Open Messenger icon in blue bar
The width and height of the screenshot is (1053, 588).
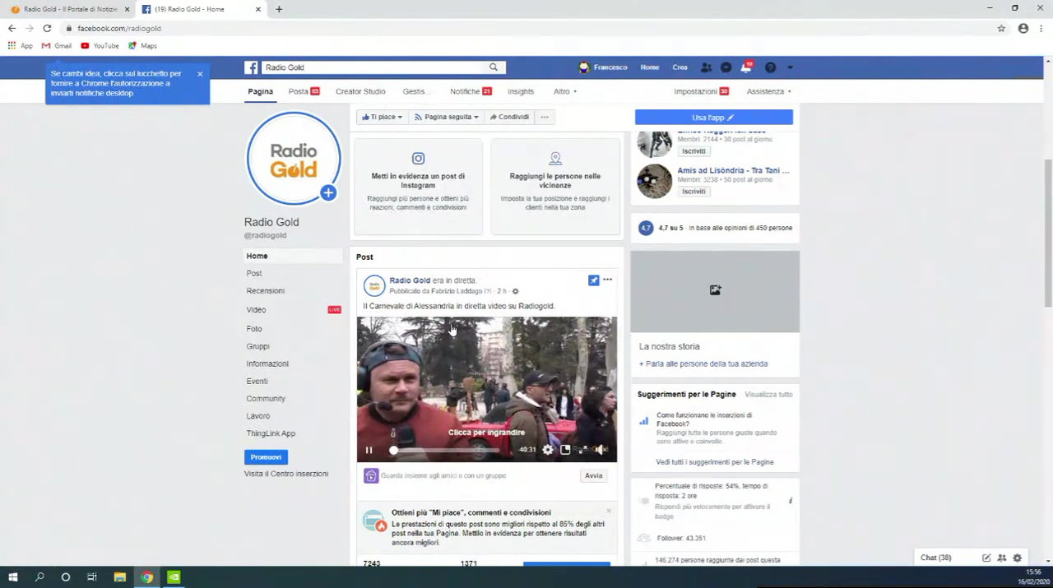(726, 67)
